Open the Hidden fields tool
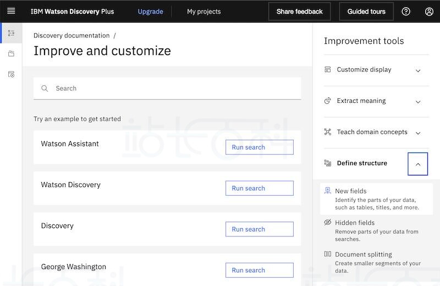The image size is (440, 286). pos(376,230)
